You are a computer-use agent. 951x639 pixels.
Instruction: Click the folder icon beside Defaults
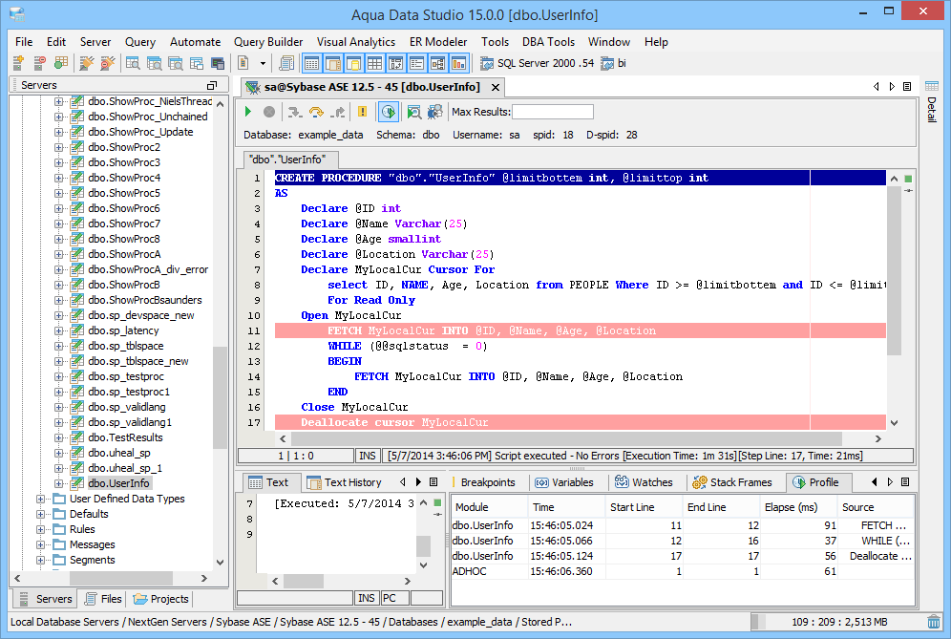tap(59, 514)
